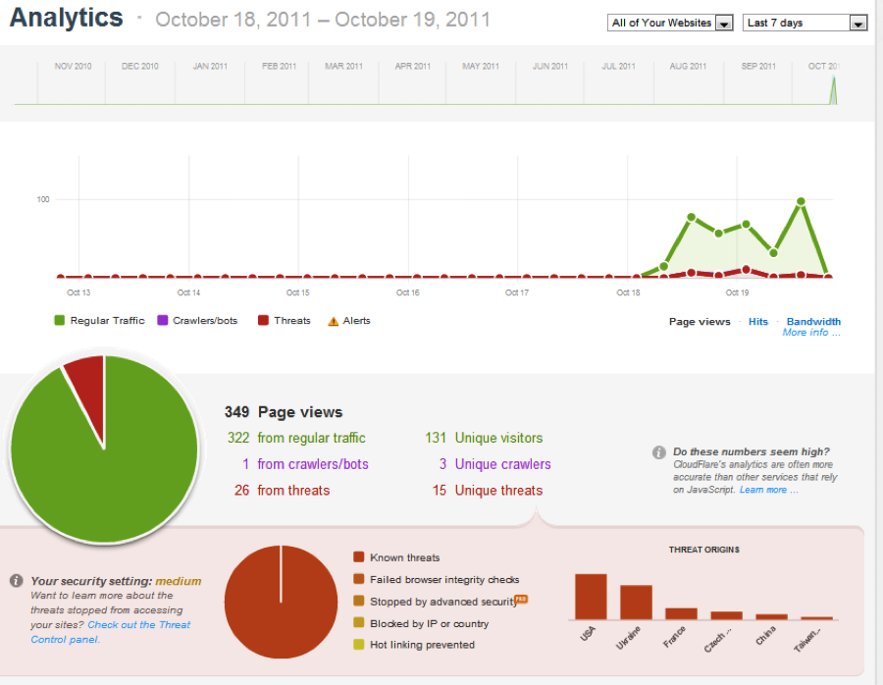
Task: Select the Page views chart tab
Action: tap(699, 321)
